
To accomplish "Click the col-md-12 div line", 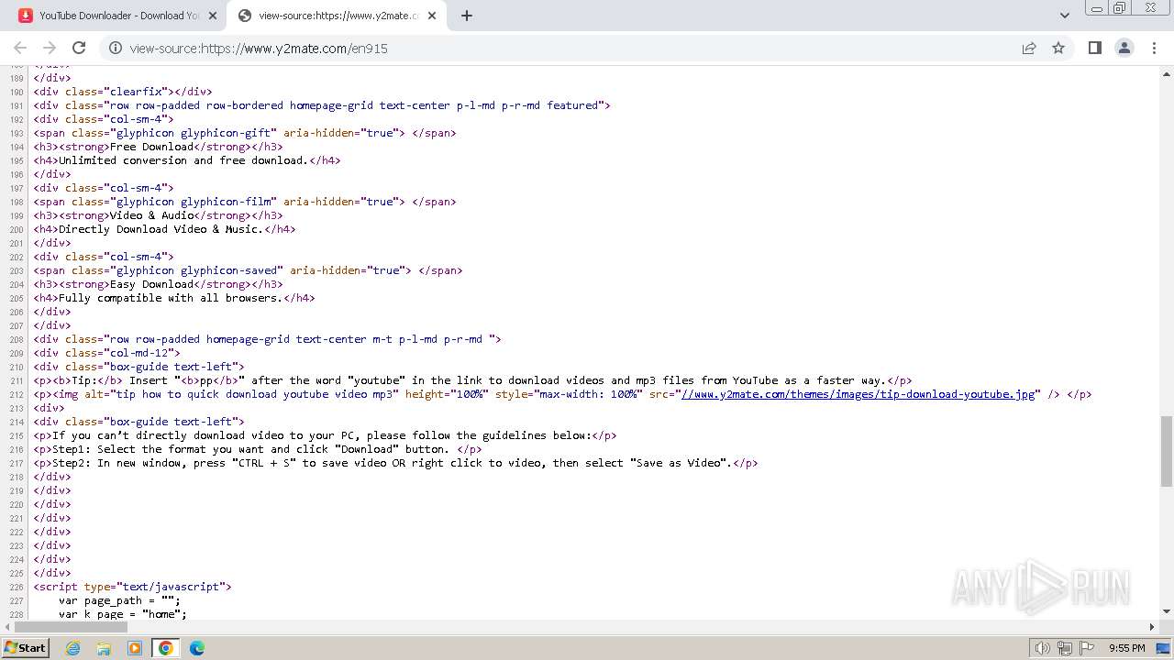I will point(107,353).
